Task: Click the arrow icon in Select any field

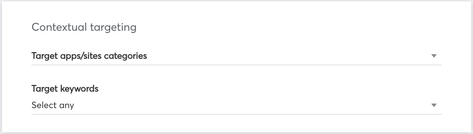Action: pyautogui.click(x=434, y=105)
